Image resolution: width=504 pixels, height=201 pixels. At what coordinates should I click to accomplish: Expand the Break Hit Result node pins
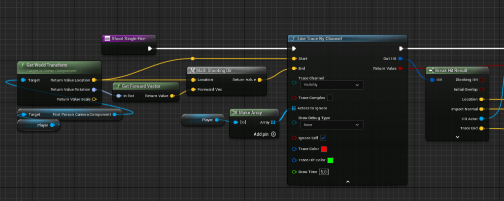(457, 137)
